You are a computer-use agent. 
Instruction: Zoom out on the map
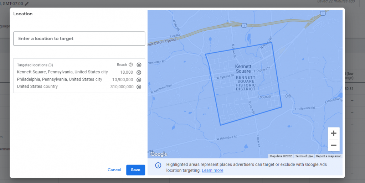pos(334,145)
